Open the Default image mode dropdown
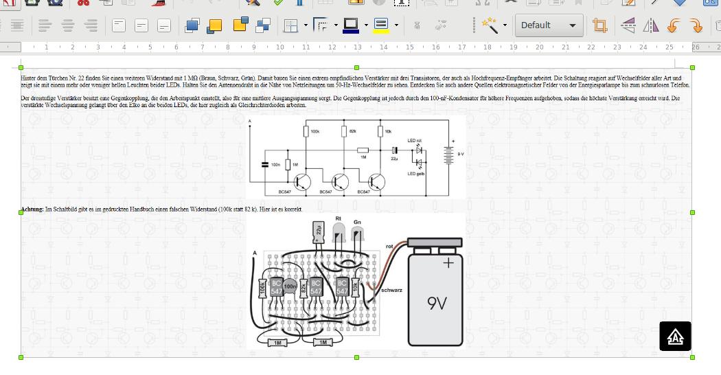The width and height of the screenshot is (721, 375). click(549, 25)
